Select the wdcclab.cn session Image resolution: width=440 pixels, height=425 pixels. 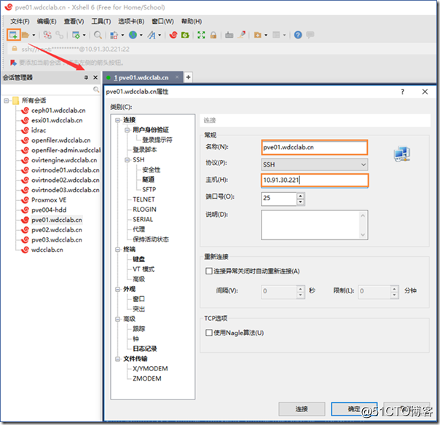point(47,250)
